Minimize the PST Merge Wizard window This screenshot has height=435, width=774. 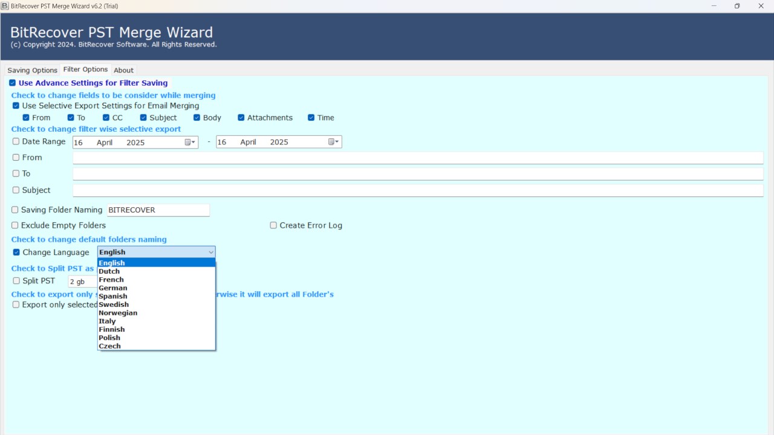[x=714, y=6]
